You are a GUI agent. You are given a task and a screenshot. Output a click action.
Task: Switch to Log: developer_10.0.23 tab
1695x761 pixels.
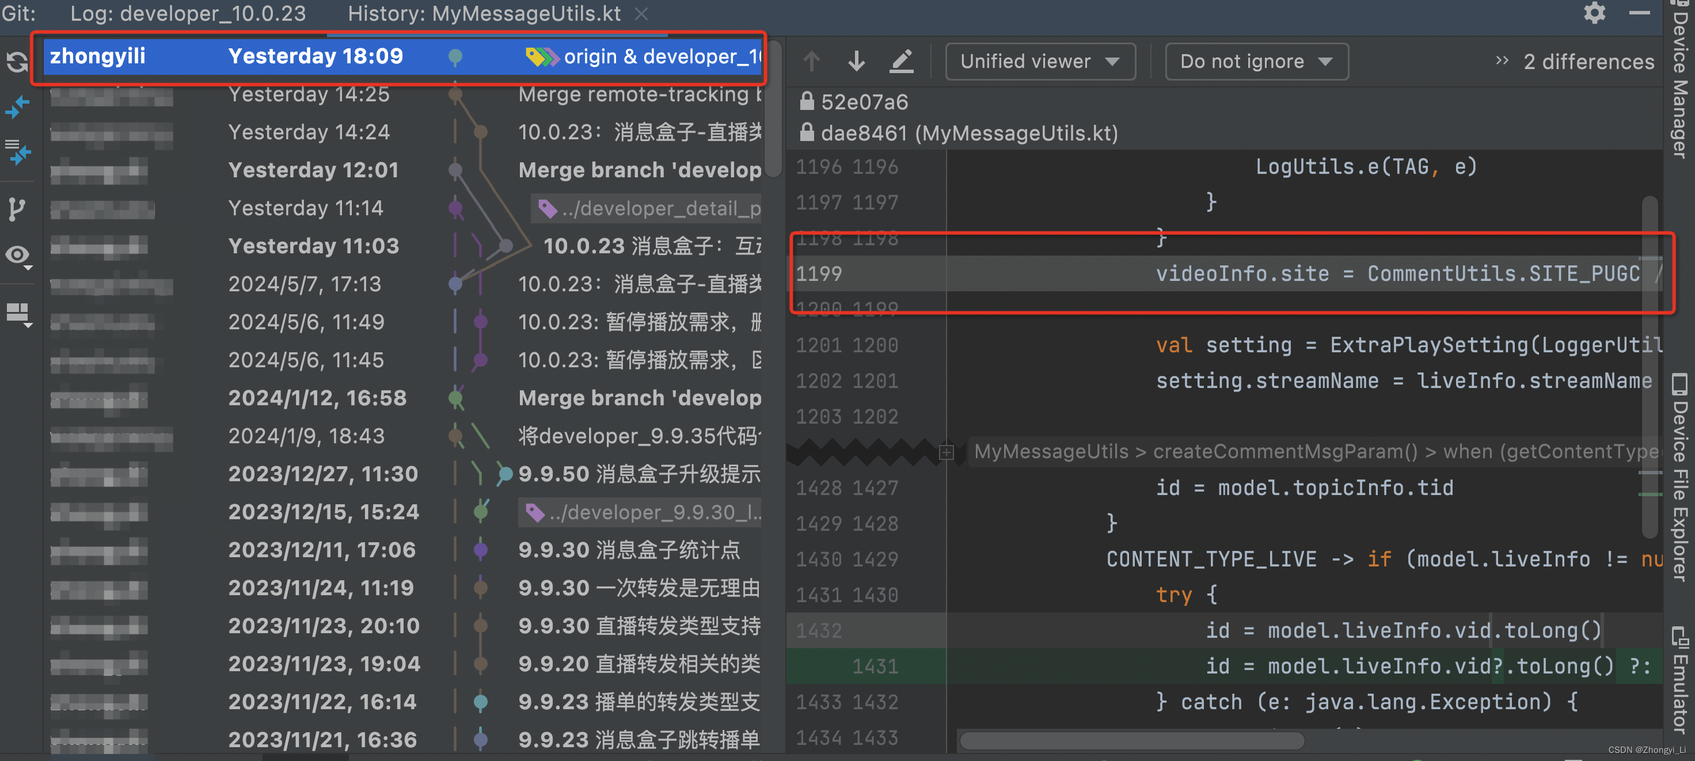click(x=188, y=13)
